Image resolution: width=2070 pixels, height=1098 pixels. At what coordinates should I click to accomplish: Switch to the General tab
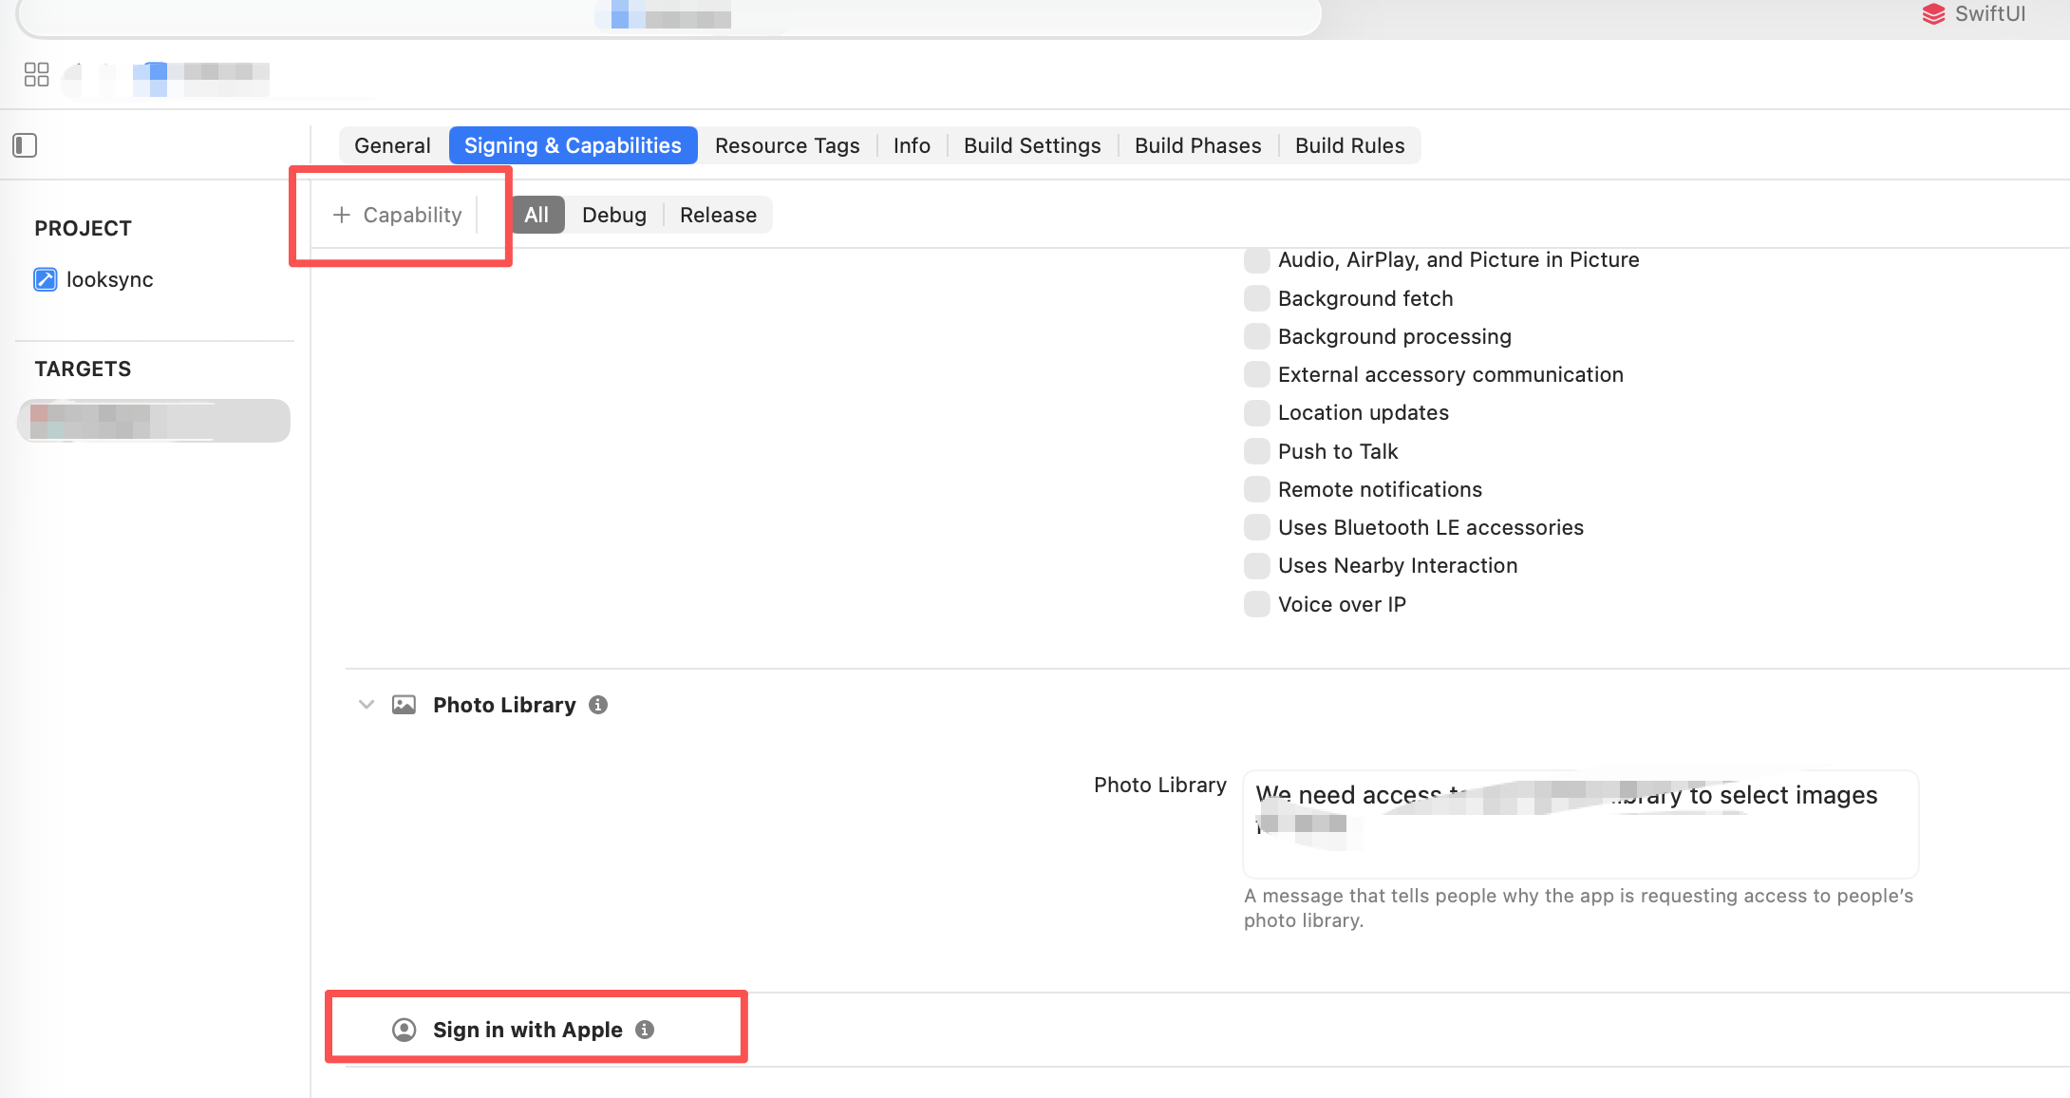(x=392, y=145)
